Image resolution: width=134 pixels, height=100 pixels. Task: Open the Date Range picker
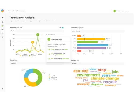(x=33, y=21)
